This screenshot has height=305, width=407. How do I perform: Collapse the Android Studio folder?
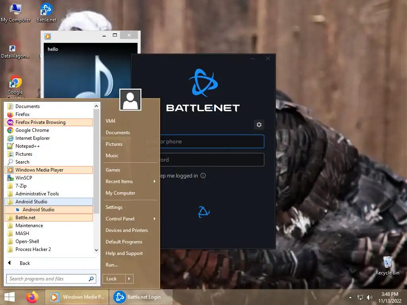(49, 201)
